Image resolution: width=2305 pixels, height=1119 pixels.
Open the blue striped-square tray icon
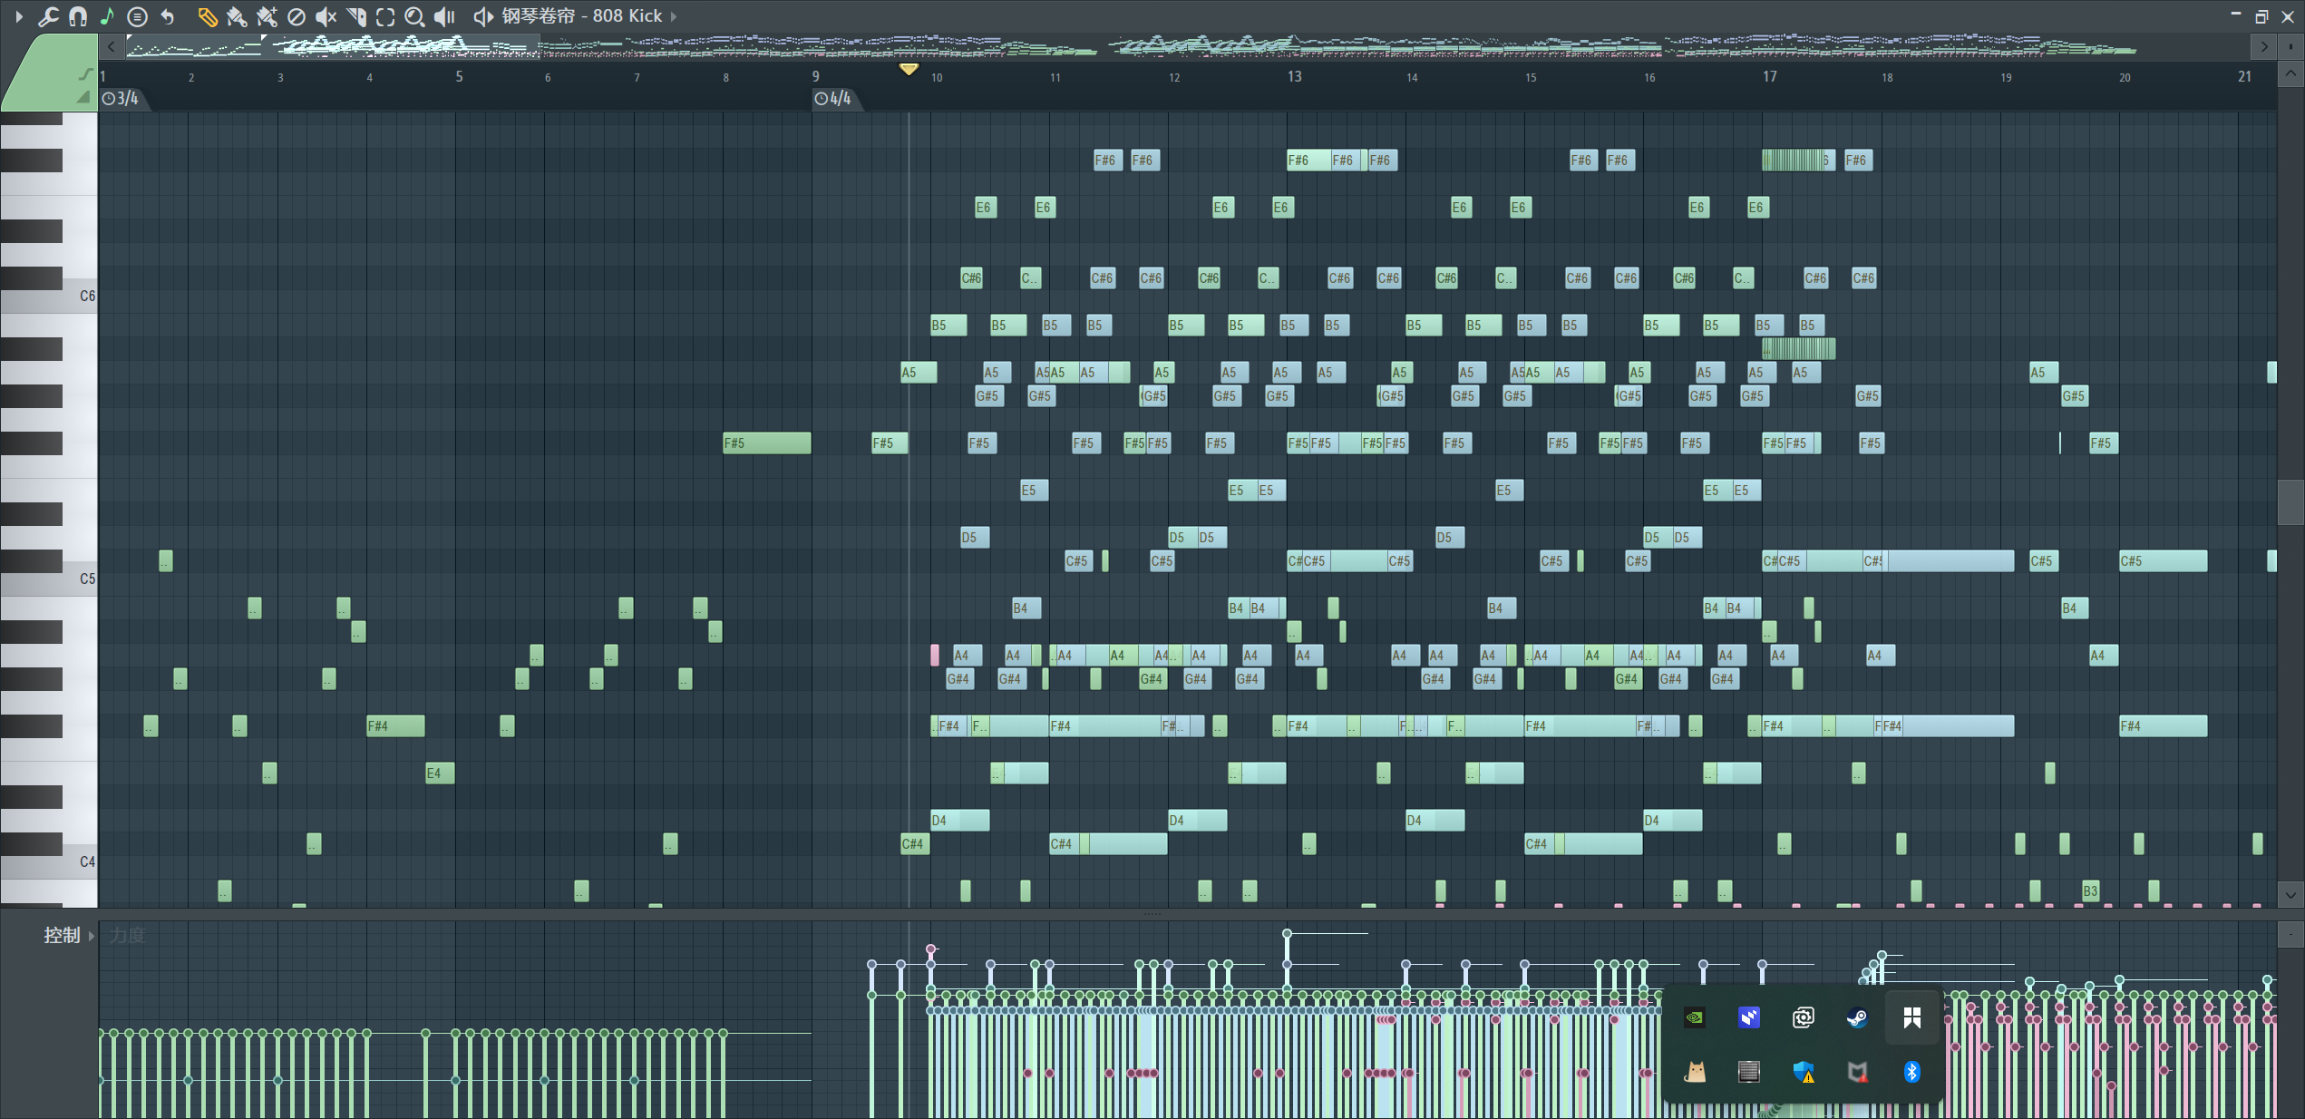(x=1749, y=1017)
